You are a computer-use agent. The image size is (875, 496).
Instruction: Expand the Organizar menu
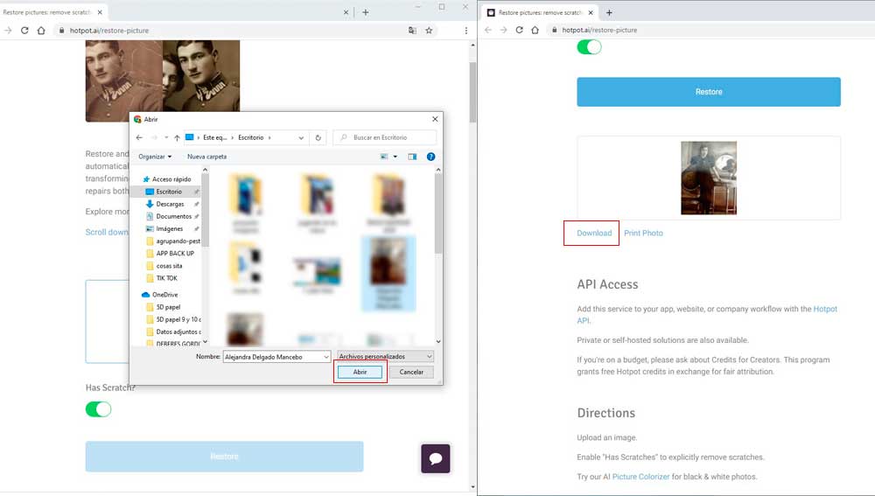pyautogui.click(x=155, y=157)
